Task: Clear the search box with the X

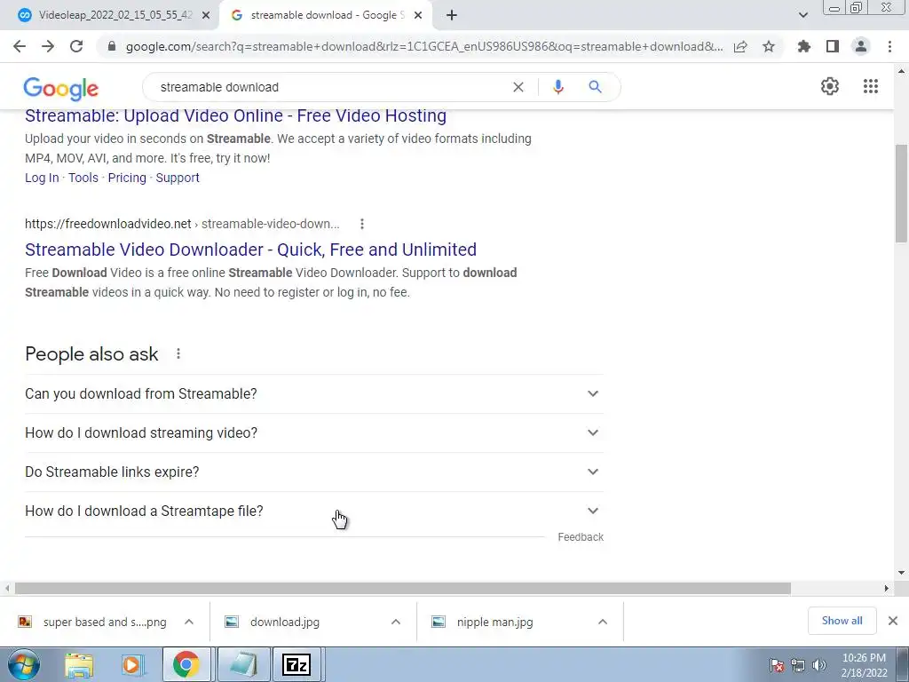Action: point(518,87)
